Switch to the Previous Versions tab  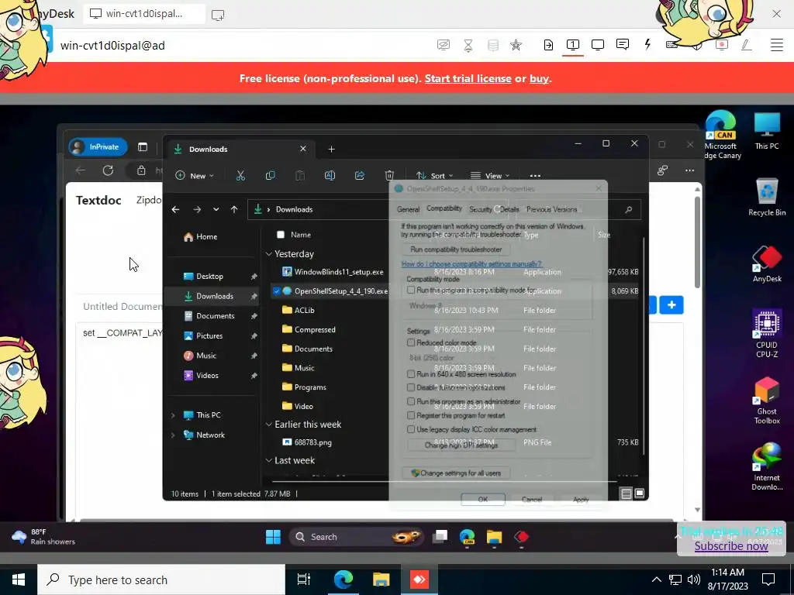pos(551,209)
